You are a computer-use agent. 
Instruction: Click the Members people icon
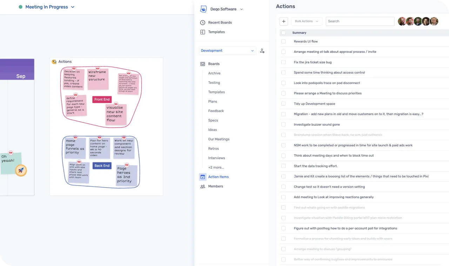(x=203, y=187)
